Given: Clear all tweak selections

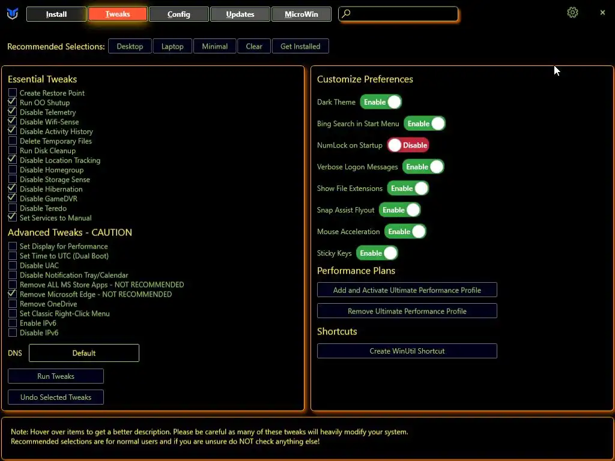Looking at the screenshot, I should tap(254, 46).
